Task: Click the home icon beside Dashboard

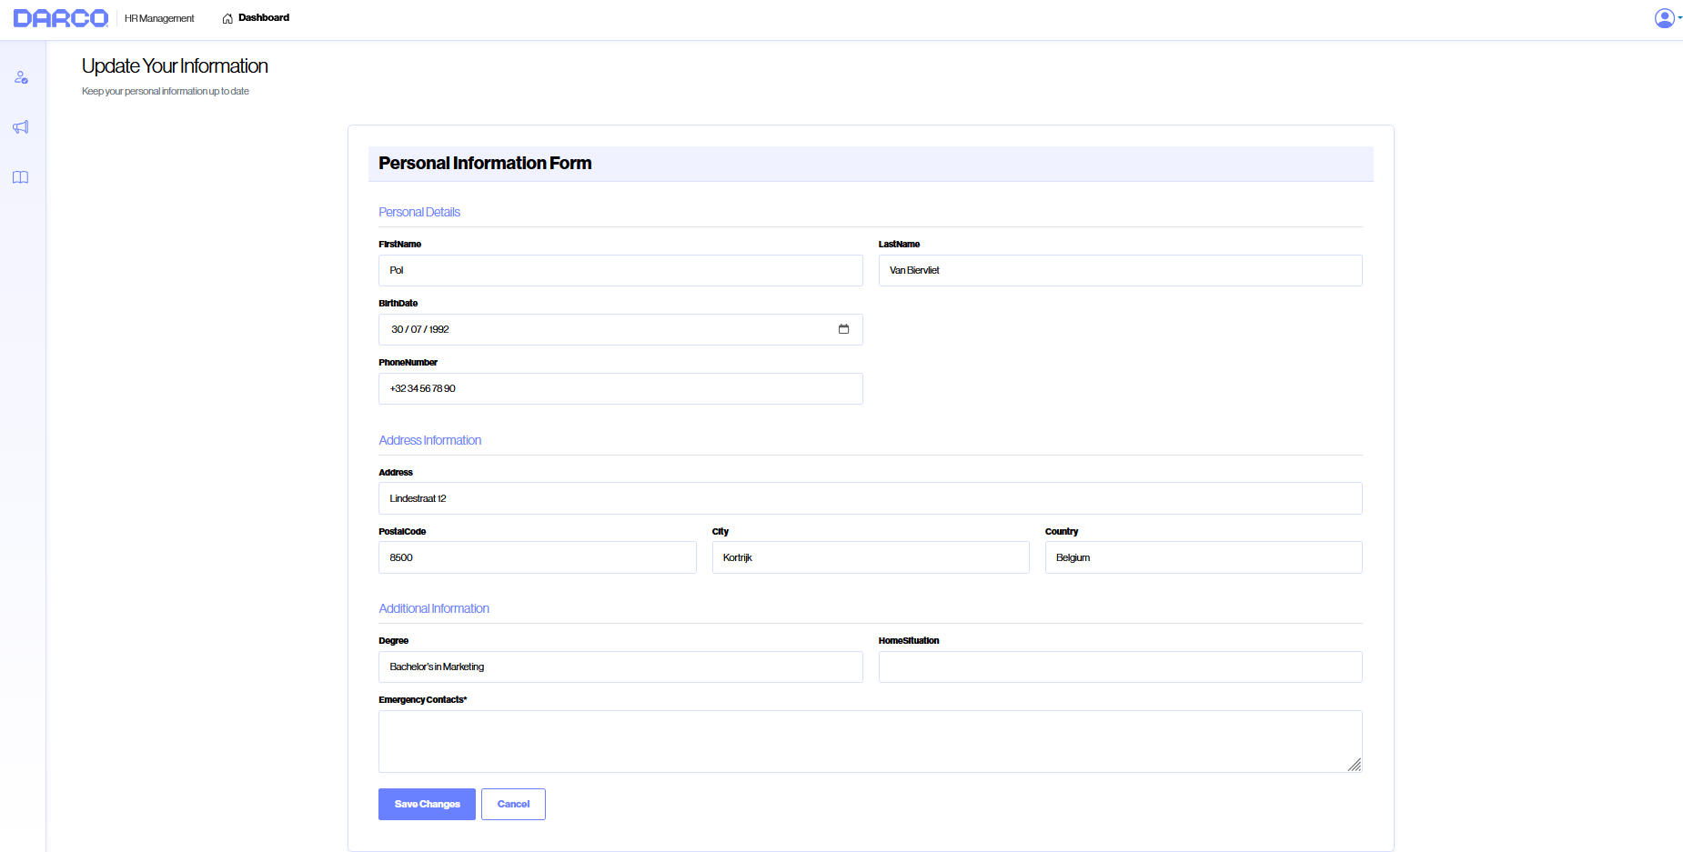Action: [227, 18]
